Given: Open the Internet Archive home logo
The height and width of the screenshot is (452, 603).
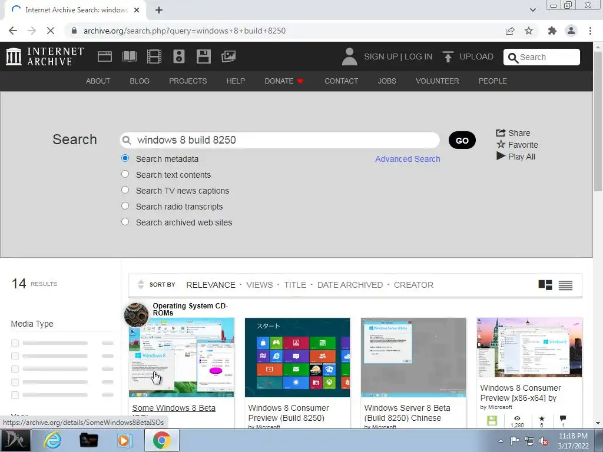Looking at the screenshot, I should coord(45,56).
